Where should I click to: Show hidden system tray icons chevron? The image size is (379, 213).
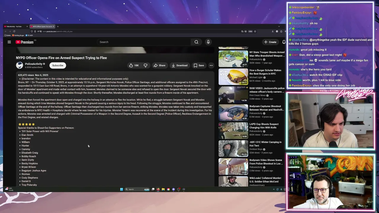point(274,189)
